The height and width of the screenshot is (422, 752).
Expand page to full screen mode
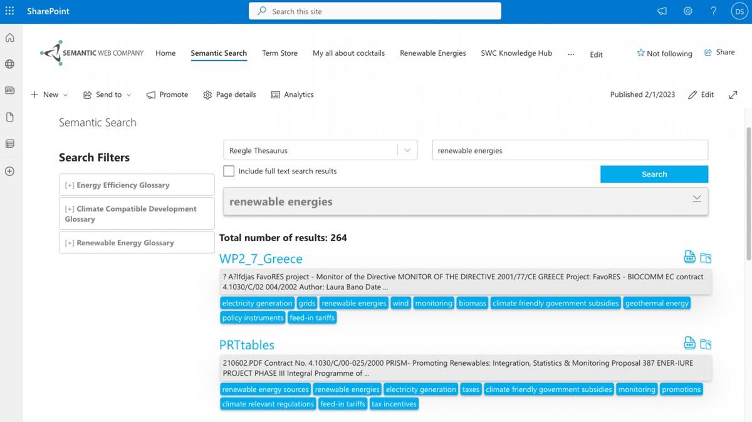click(733, 95)
